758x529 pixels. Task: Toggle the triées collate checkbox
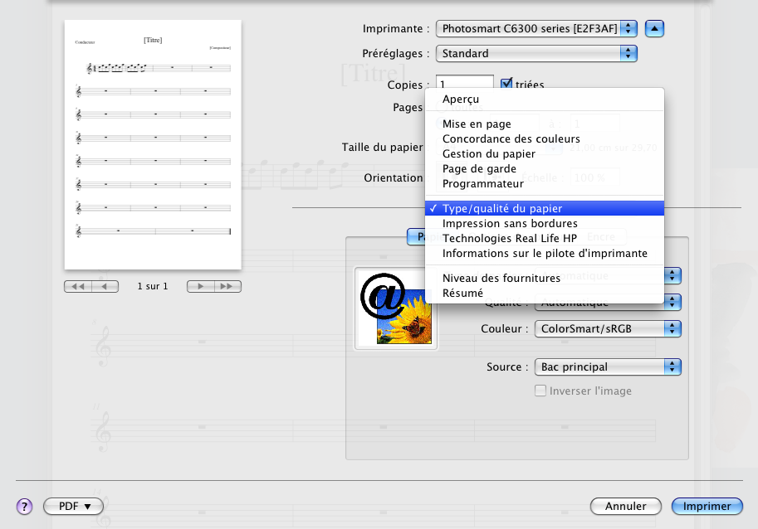(x=506, y=84)
